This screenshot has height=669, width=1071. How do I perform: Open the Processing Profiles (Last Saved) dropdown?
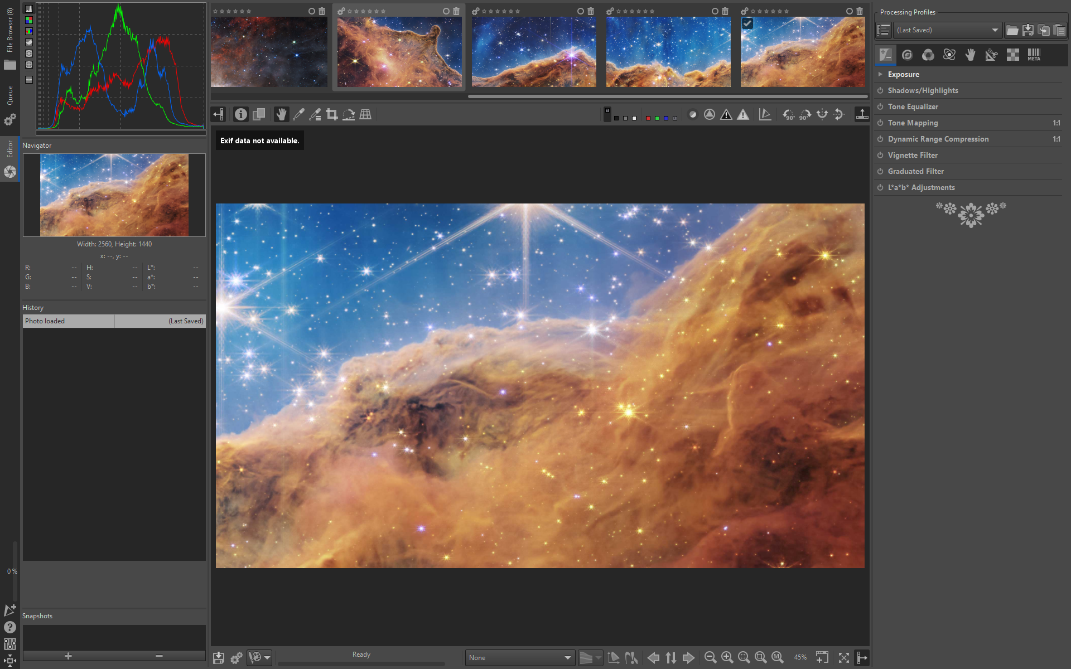(x=947, y=30)
